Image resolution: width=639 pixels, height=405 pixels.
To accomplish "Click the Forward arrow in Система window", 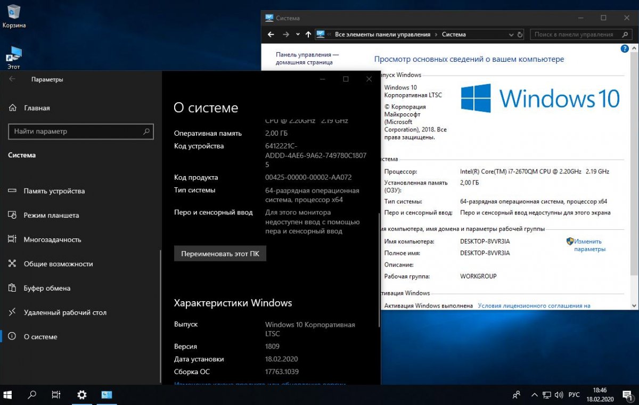I will [286, 35].
